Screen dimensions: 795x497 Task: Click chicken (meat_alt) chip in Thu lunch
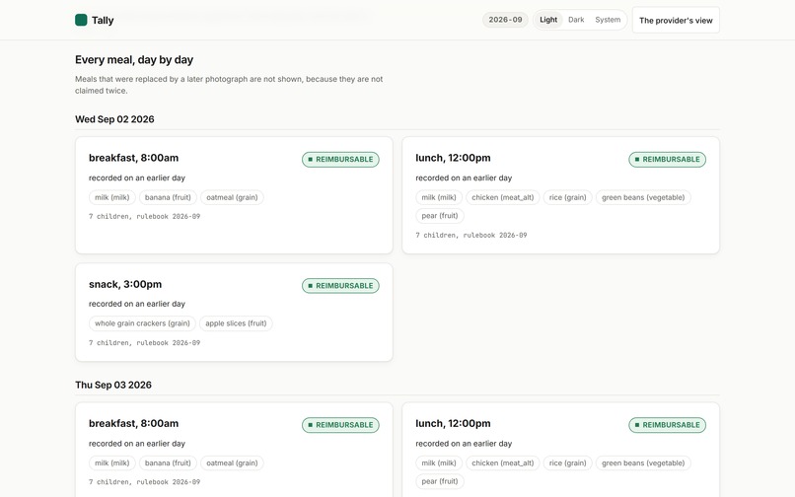pyautogui.click(x=502, y=463)
